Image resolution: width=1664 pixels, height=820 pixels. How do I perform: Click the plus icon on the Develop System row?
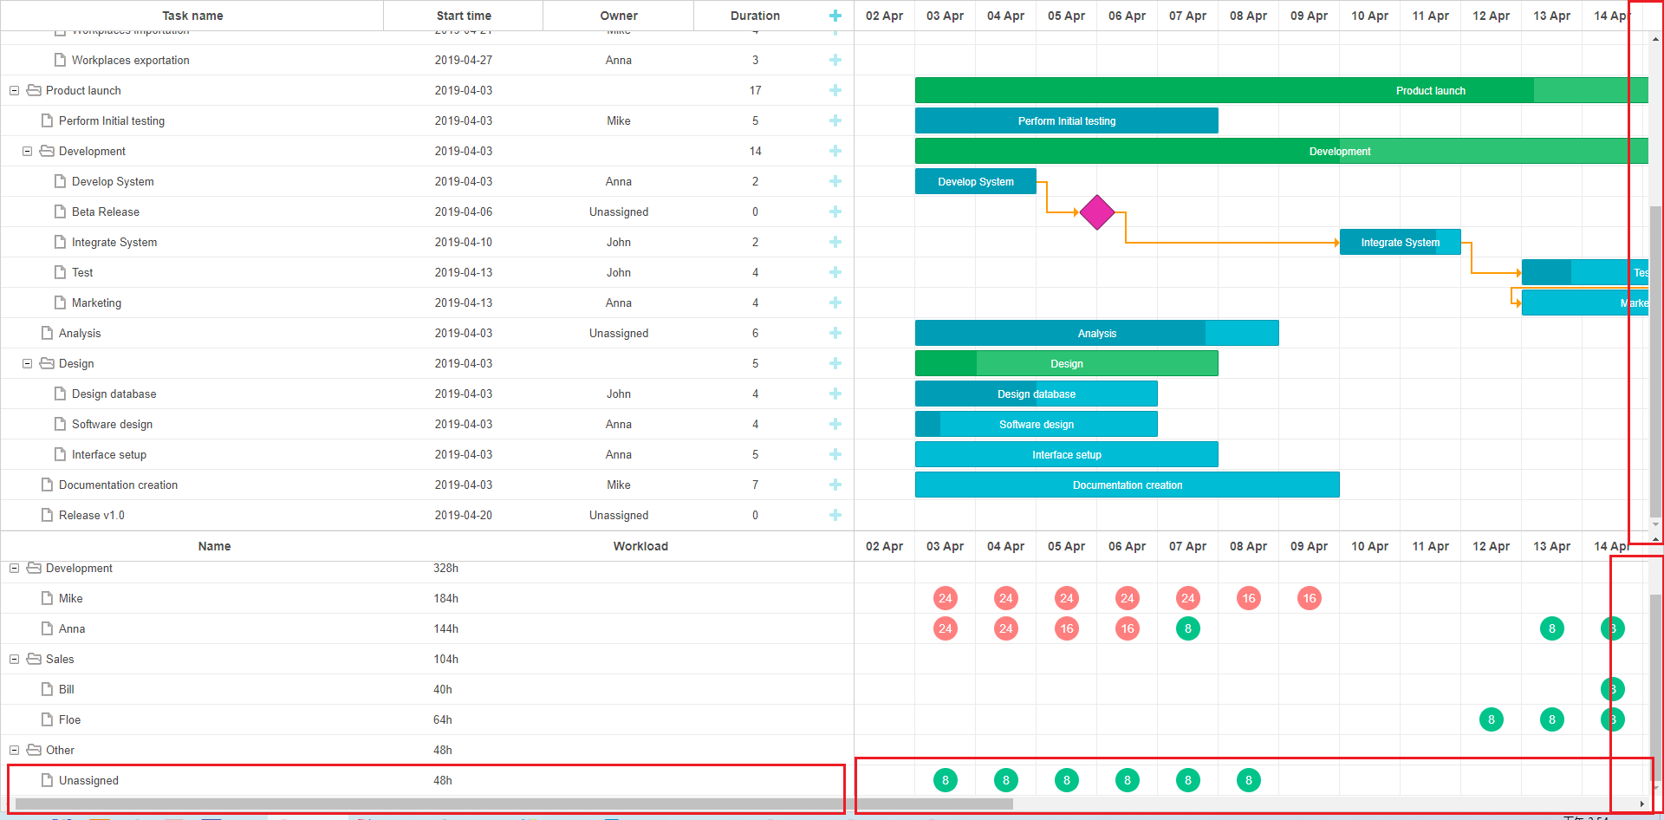point(835,181)
